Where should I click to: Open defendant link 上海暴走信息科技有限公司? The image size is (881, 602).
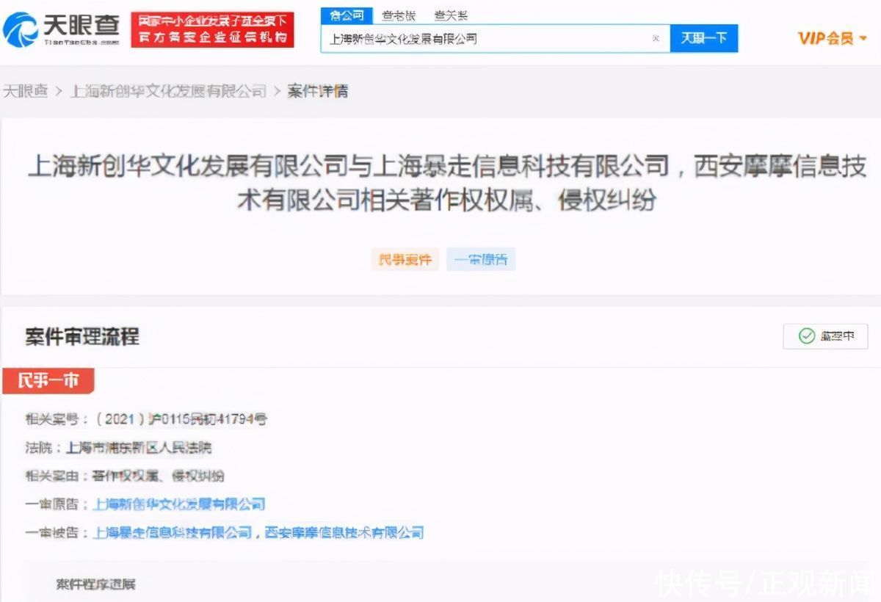(173, 532)
